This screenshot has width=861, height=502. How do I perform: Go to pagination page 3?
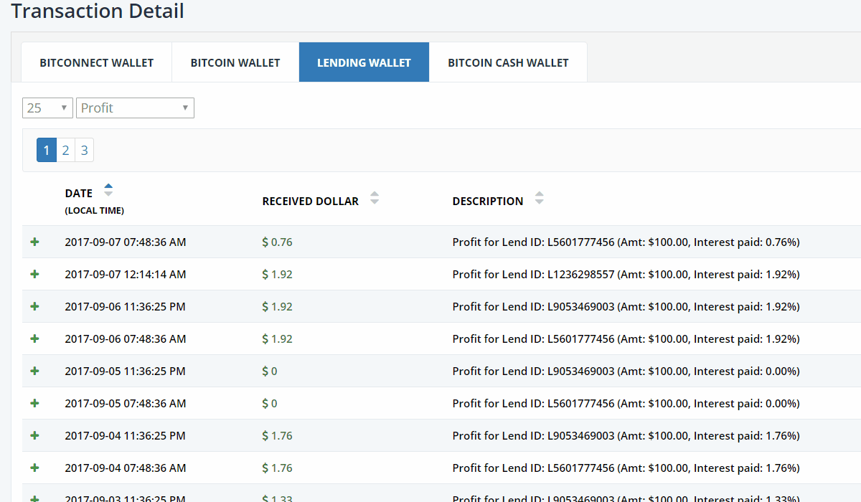(84, 150)
